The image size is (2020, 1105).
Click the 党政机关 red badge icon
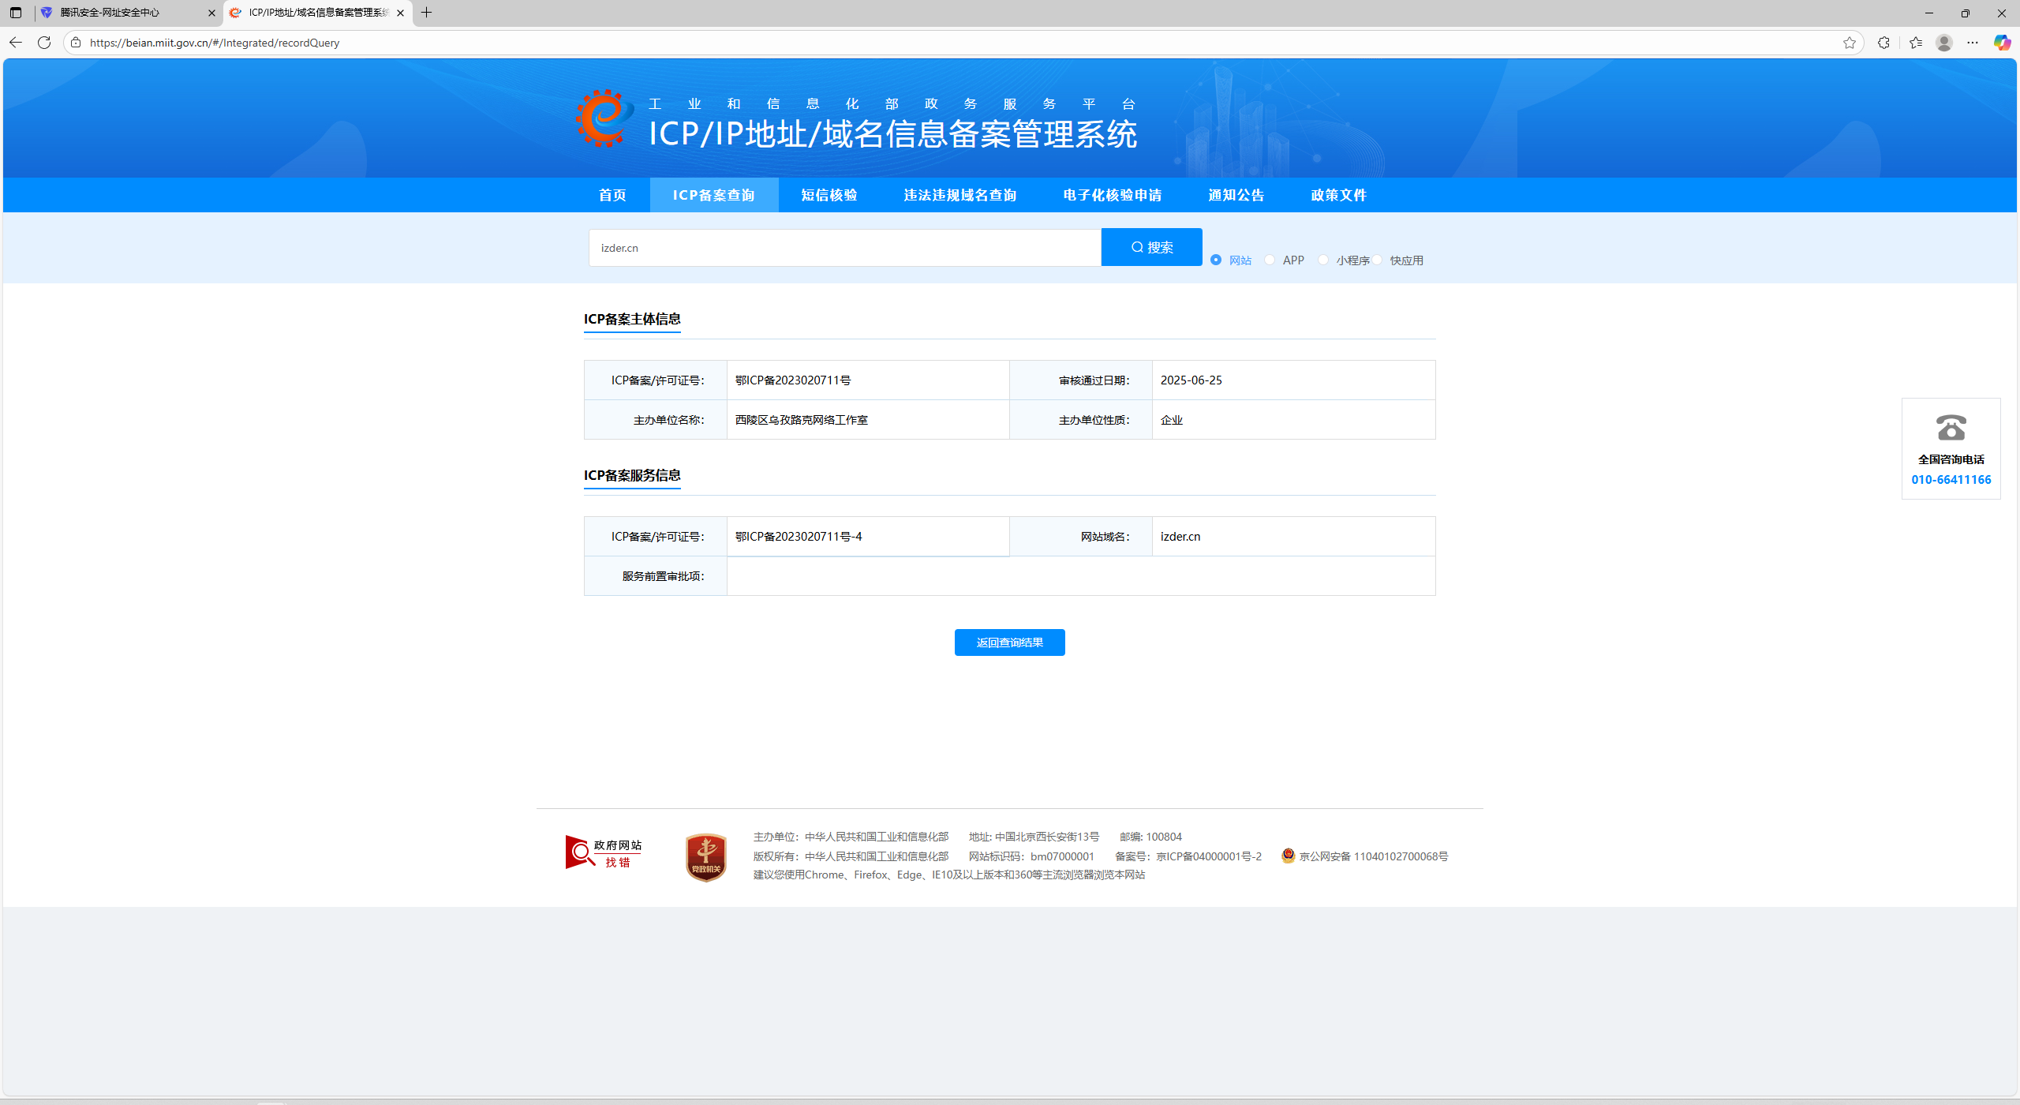pos(705,857)
